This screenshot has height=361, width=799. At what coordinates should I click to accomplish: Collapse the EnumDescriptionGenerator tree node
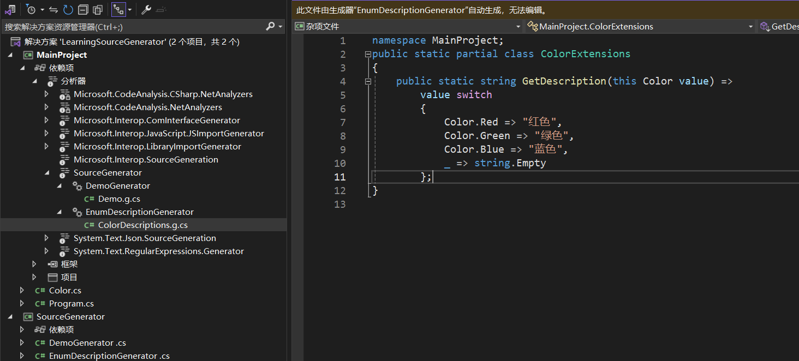60,212
